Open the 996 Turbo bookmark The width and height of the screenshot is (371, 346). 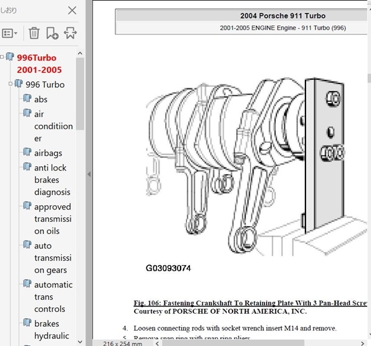45,85
